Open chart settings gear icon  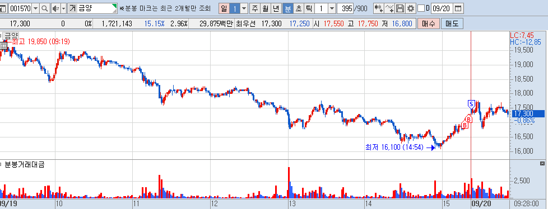411,8
